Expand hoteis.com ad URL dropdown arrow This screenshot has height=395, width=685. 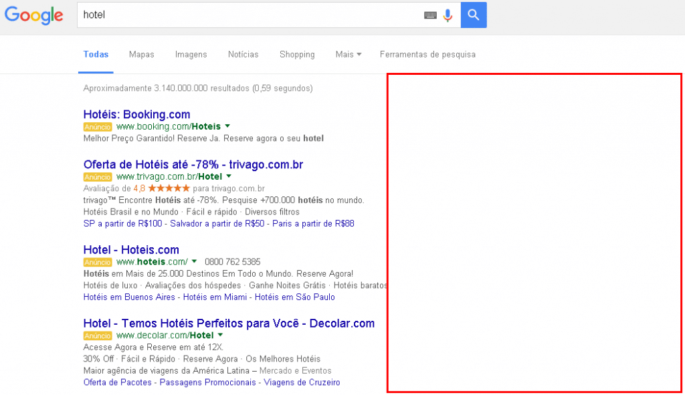pyautogui.click(x=194, y=261)
